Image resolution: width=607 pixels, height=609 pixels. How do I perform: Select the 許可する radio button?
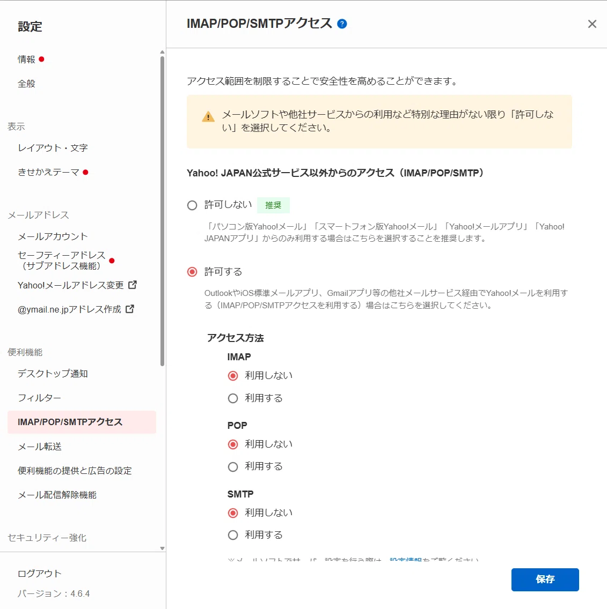click(x=192, y=271)
